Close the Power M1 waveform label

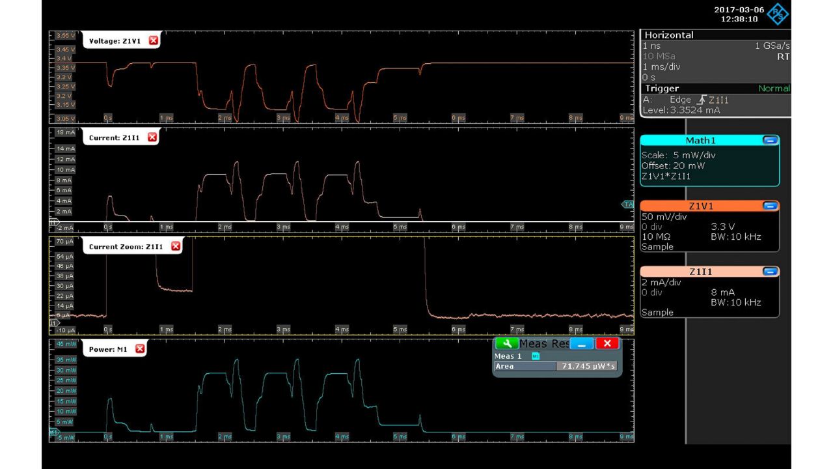[139, 349]
